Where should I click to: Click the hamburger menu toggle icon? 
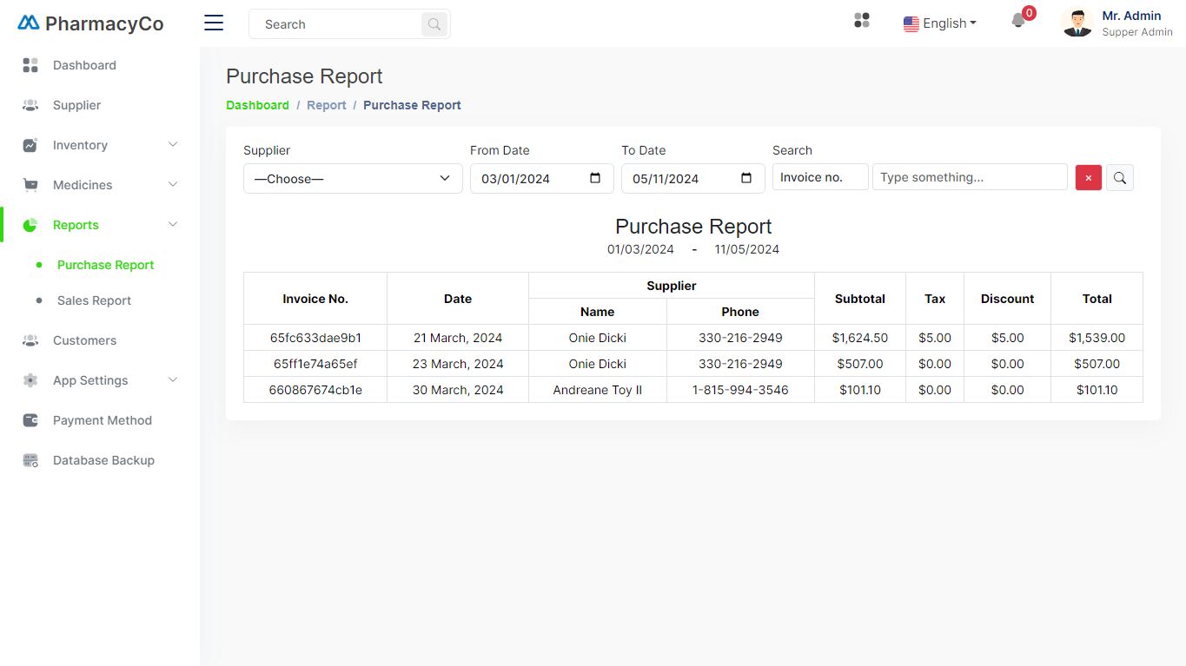coord(214,23)
